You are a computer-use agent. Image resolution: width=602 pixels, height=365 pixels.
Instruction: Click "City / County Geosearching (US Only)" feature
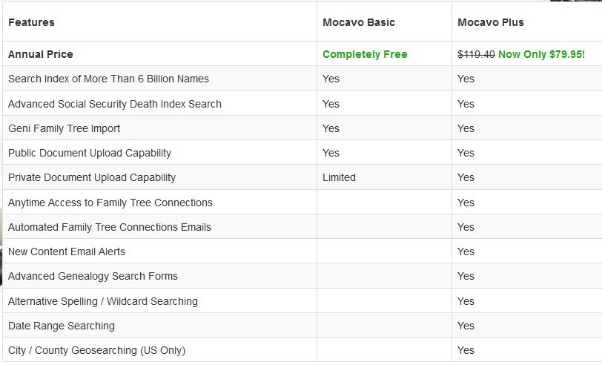(x=97, y=350)
